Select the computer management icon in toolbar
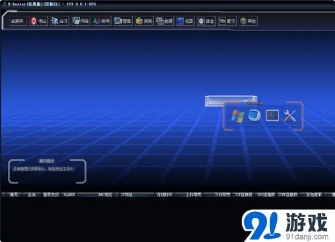The width and height of the screenshot is (335, 242). pos(123,21)
